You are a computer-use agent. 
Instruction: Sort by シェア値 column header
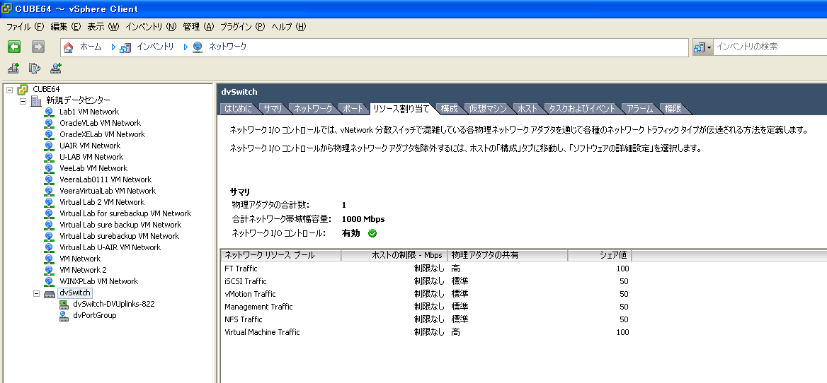pyautogui.click(x=600, y=255)
